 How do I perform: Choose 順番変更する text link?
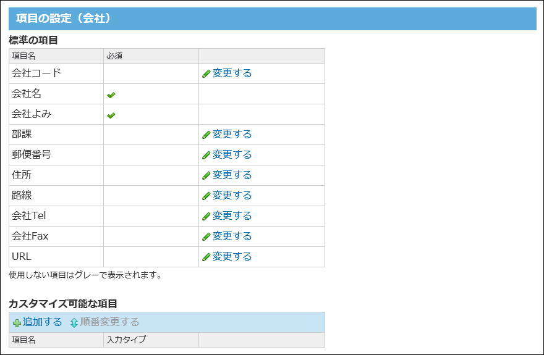110,322
